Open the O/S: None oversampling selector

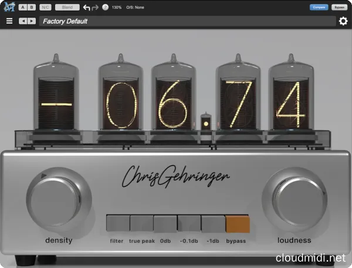point(136,8)
